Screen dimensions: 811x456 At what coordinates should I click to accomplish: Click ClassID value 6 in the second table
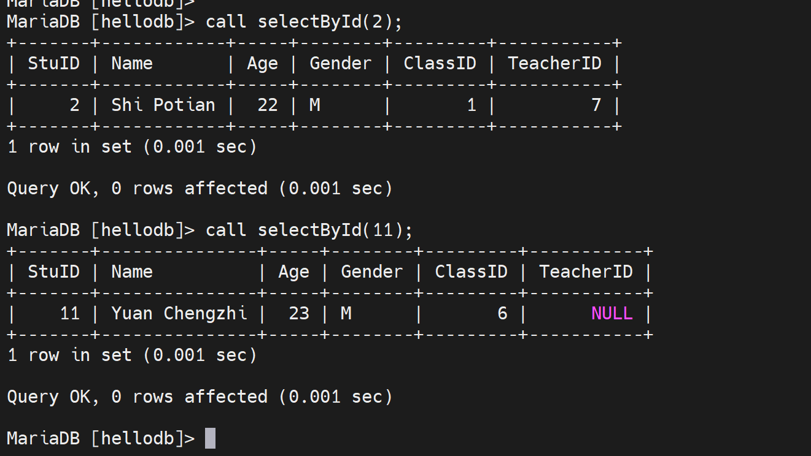tap(502, 314)
